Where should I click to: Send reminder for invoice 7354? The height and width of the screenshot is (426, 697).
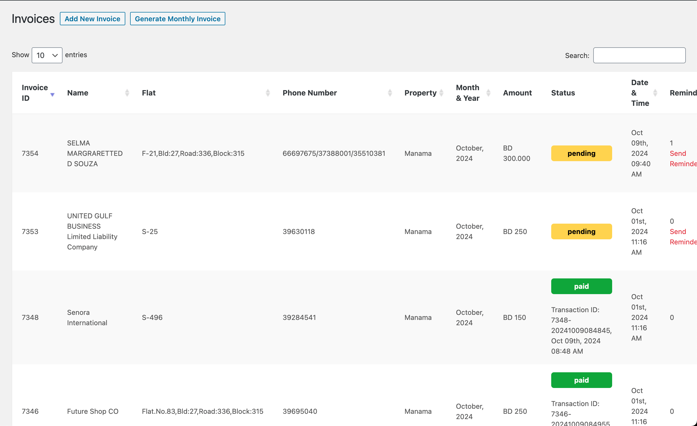[683, 158]
